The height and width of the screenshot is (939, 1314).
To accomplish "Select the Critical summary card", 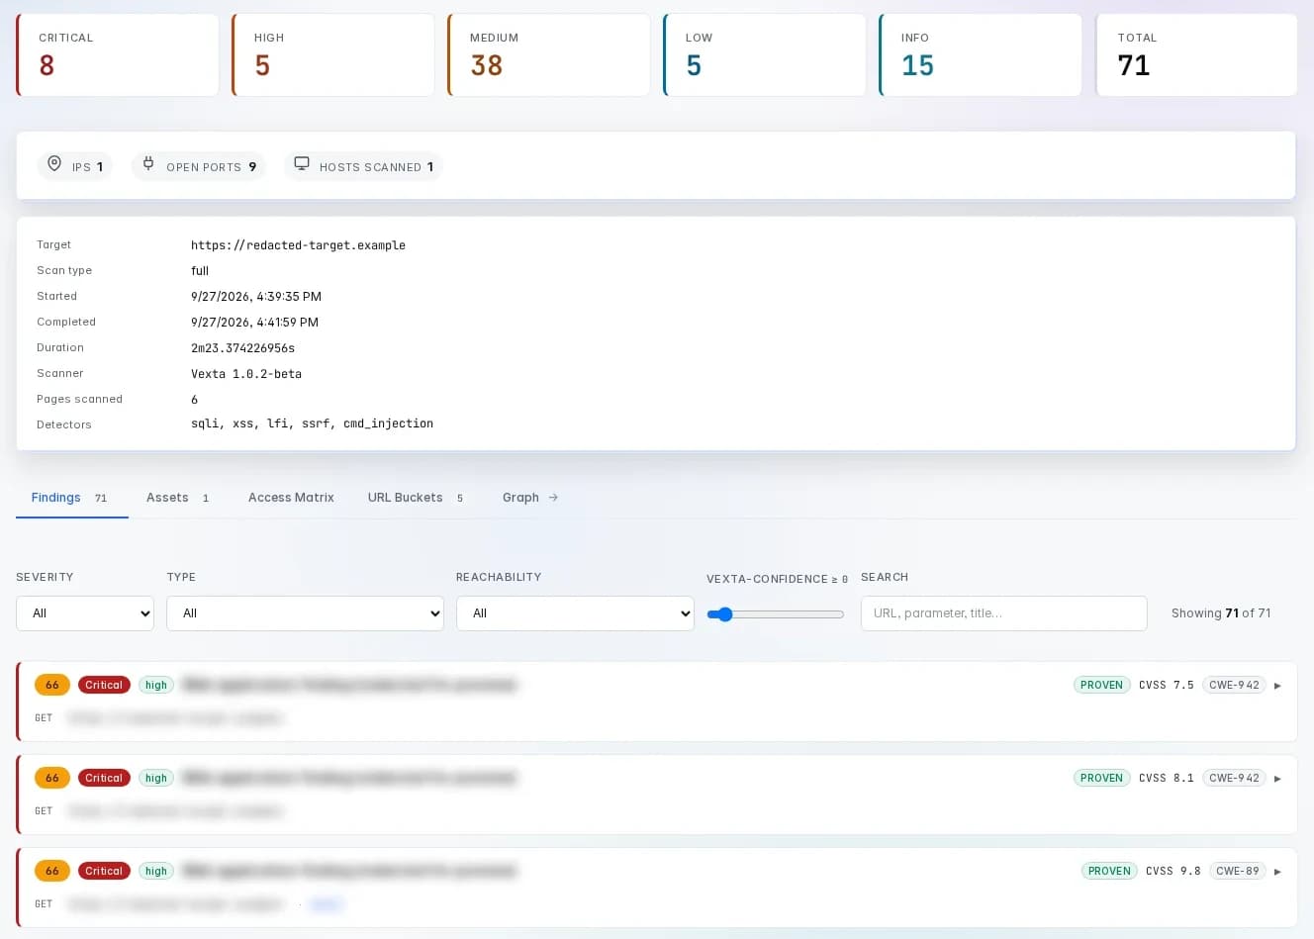I will [x=118, y=55].
